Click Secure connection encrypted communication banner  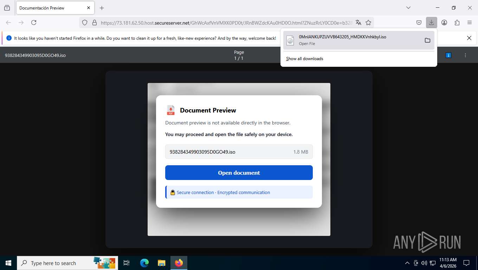click(239, 192)
